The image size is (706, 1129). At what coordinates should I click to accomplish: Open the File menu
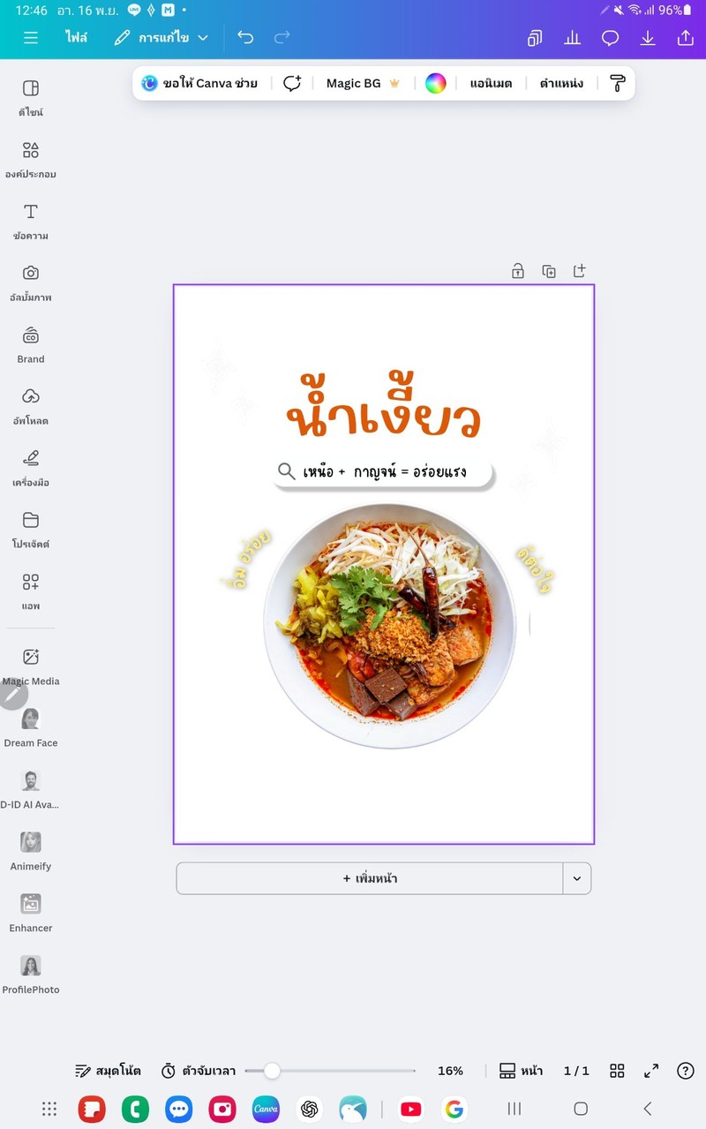point(76,38)
